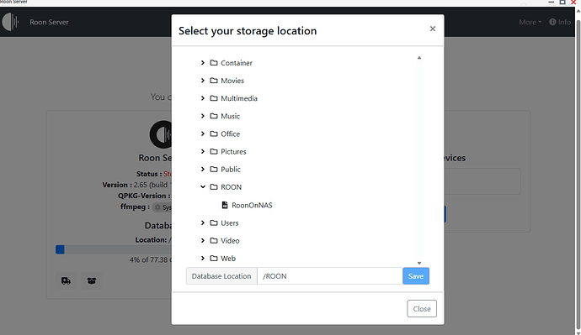Image resolution: width=581 pixels, height=335 pixels.
Task: Expand the Web folder chevron
Action: coord(203,258)
